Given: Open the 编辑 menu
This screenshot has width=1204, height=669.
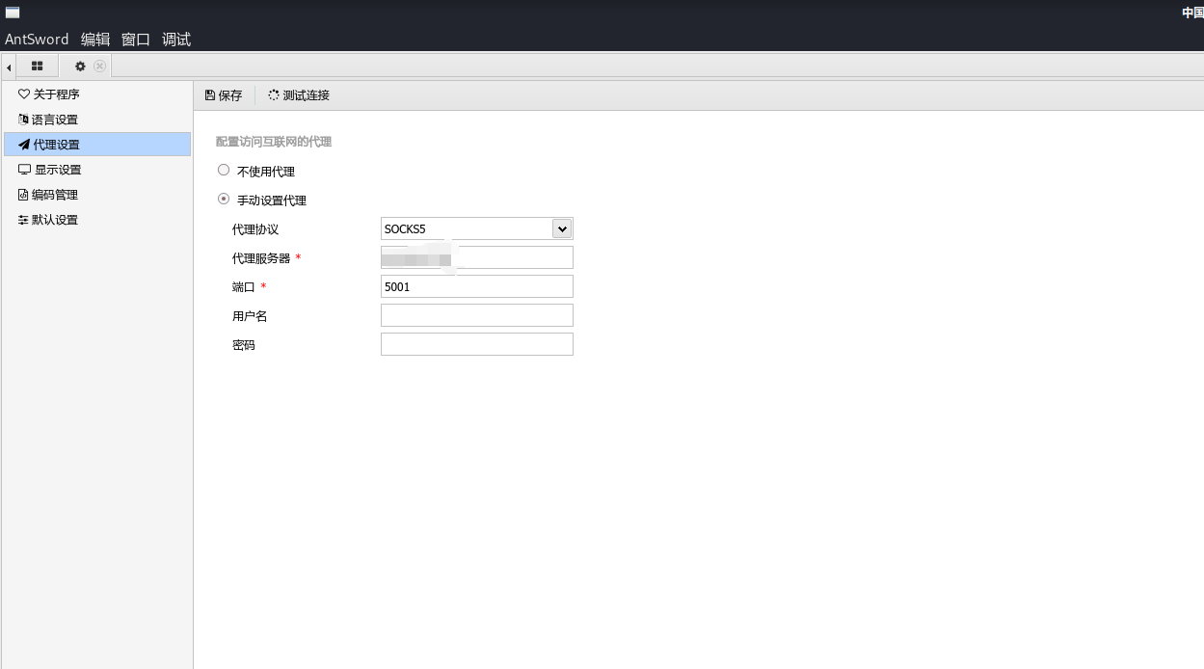Looking at the screenshot, I should [x=95, y=40].
